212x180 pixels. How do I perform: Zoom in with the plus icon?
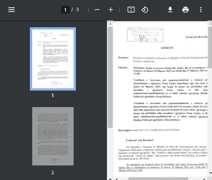coord(111,10)
